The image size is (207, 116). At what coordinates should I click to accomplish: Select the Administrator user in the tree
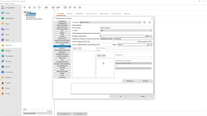(32, 17)
